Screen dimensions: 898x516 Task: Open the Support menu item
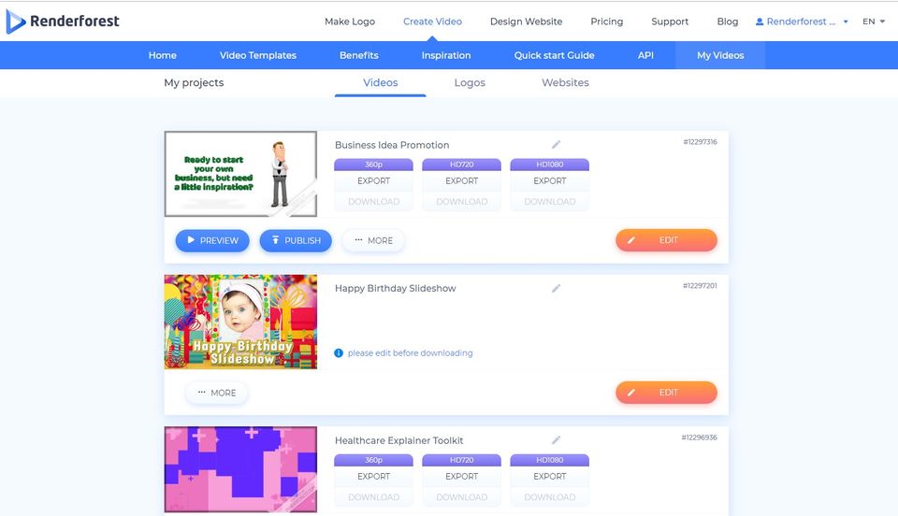click(670, 21)
